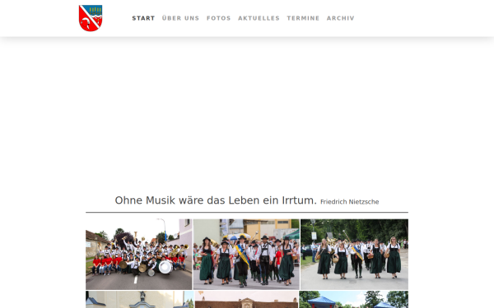Open photo of women in green dirndls marching
Image resolution: width=494 pixels, height=308 pixels.
[x=354, y=255]
